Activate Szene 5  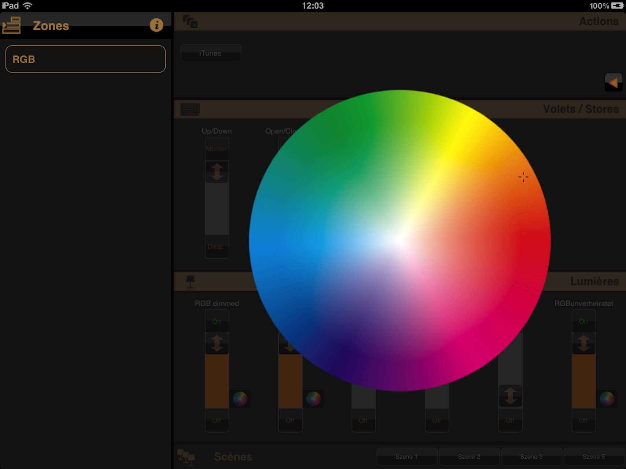(594, 456)
